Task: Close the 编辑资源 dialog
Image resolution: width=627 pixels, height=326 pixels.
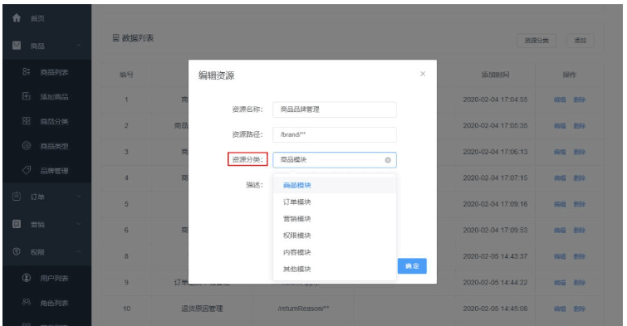Action: 423,74
